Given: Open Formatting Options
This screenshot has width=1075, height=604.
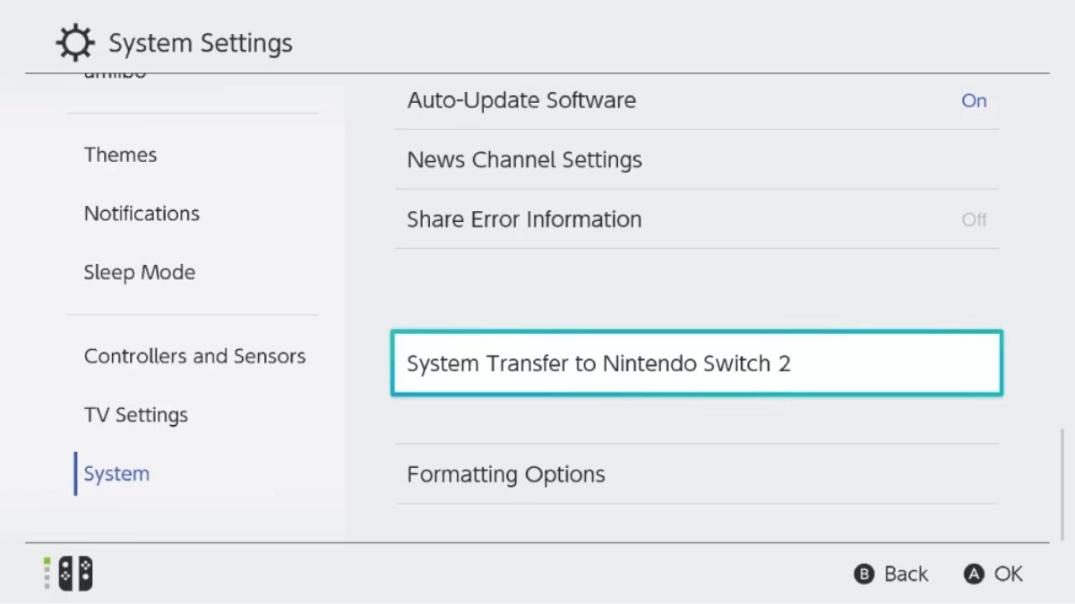Looking at the screenshot, I should point(506,474).
